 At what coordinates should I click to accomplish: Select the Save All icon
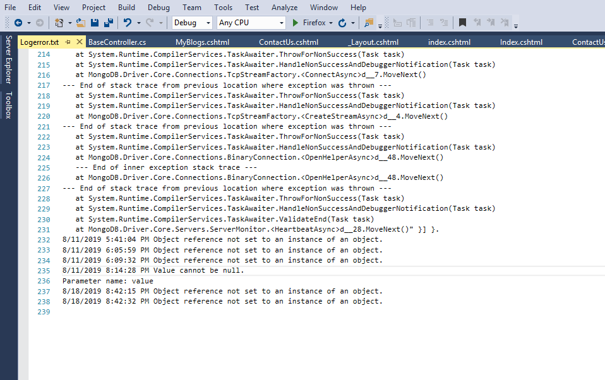pyautogui.click(x=107, y=23)
